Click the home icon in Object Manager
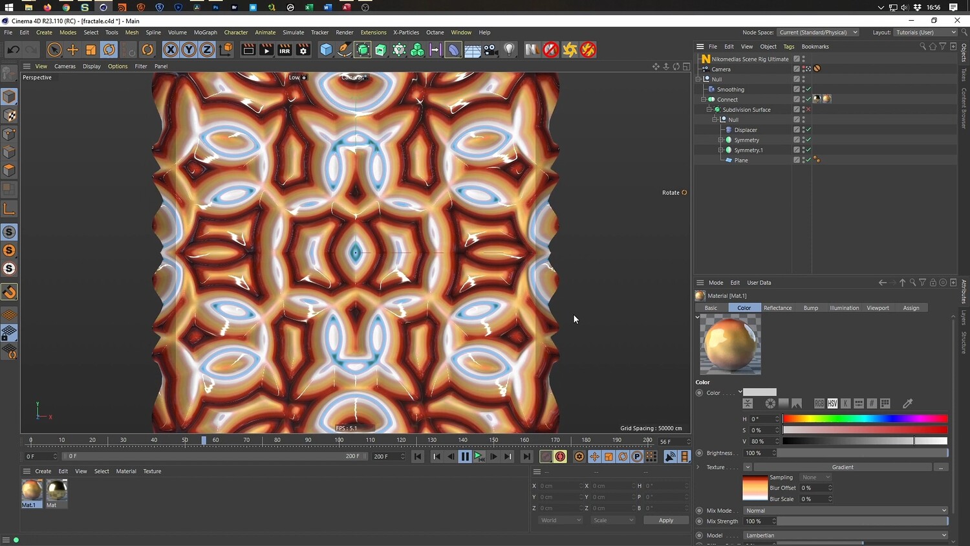The height and width of the screenshot is (546, 970). pyautogui.click(x=932, y=47)
